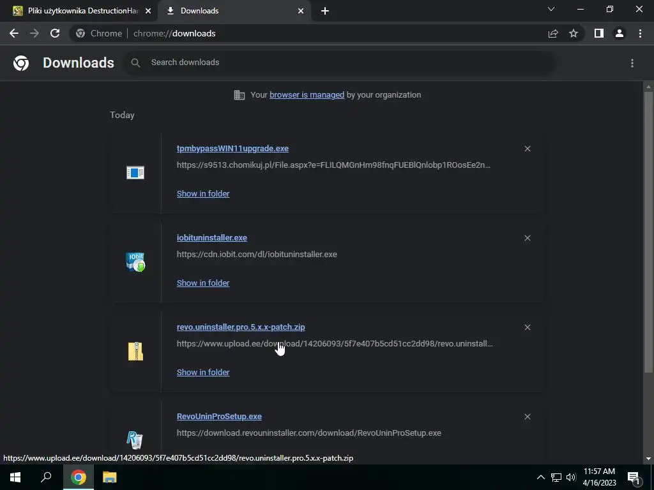Share this page via the share icon

(x=553, y=33)
